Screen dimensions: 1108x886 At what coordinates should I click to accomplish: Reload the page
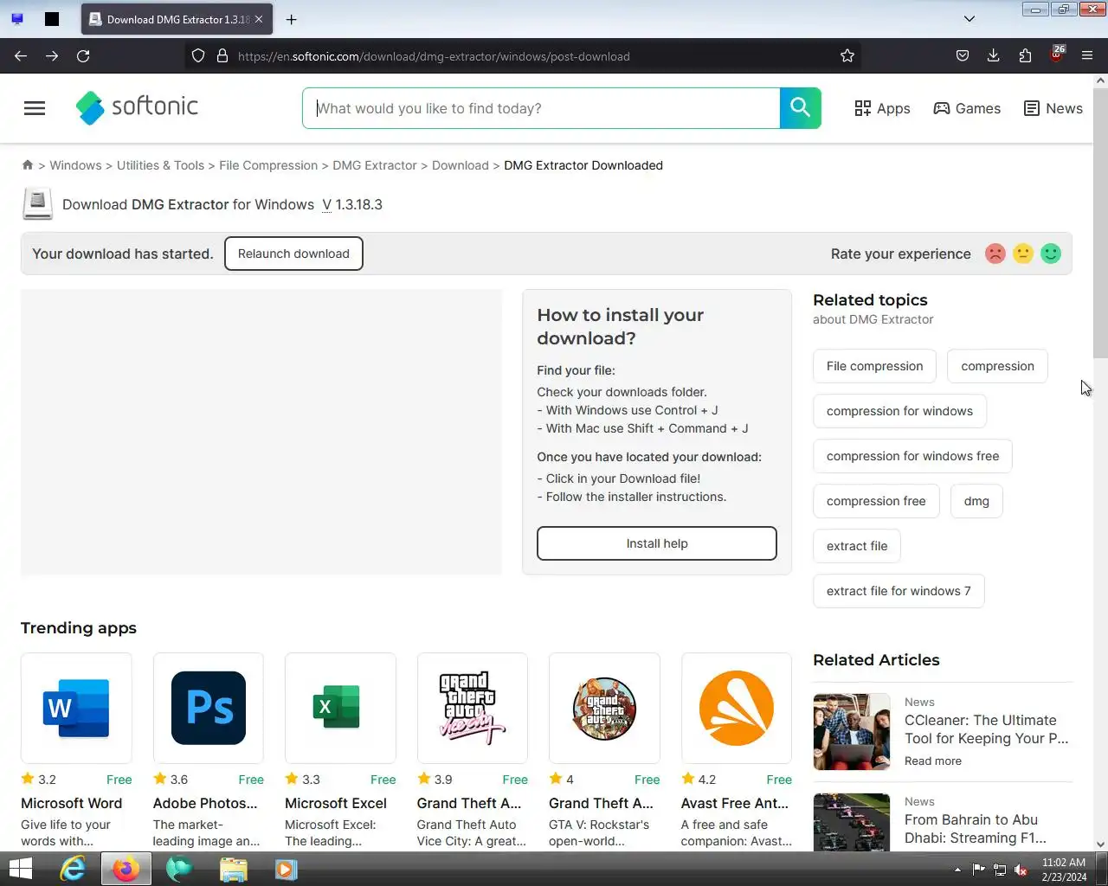83,55
